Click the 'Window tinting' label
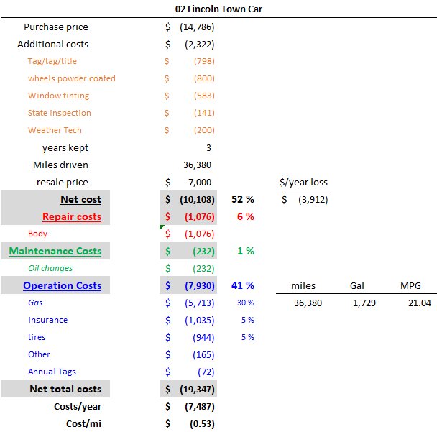 pos(58,96)
